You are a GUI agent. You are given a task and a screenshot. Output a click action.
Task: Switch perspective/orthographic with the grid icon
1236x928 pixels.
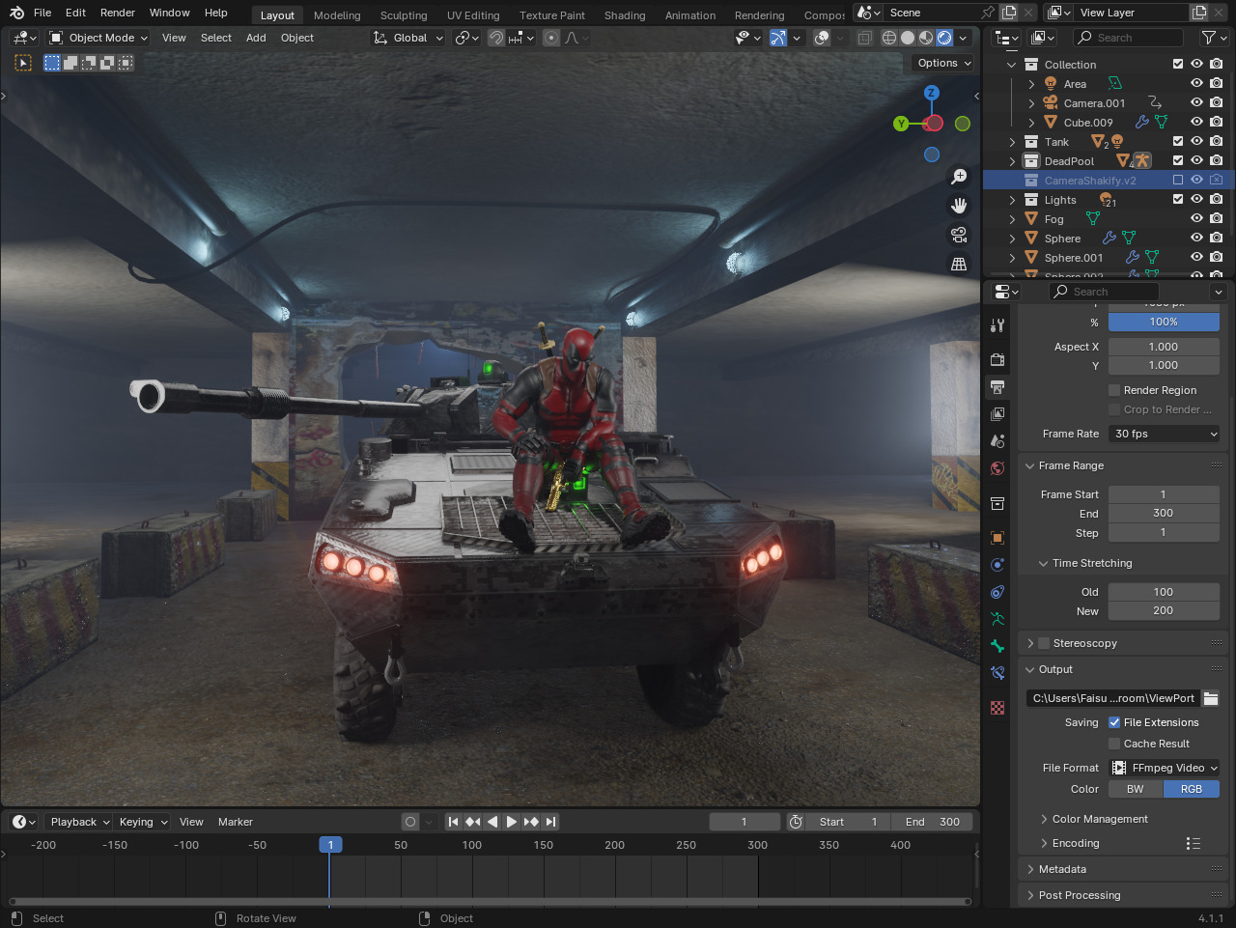[x=959, y=264]
